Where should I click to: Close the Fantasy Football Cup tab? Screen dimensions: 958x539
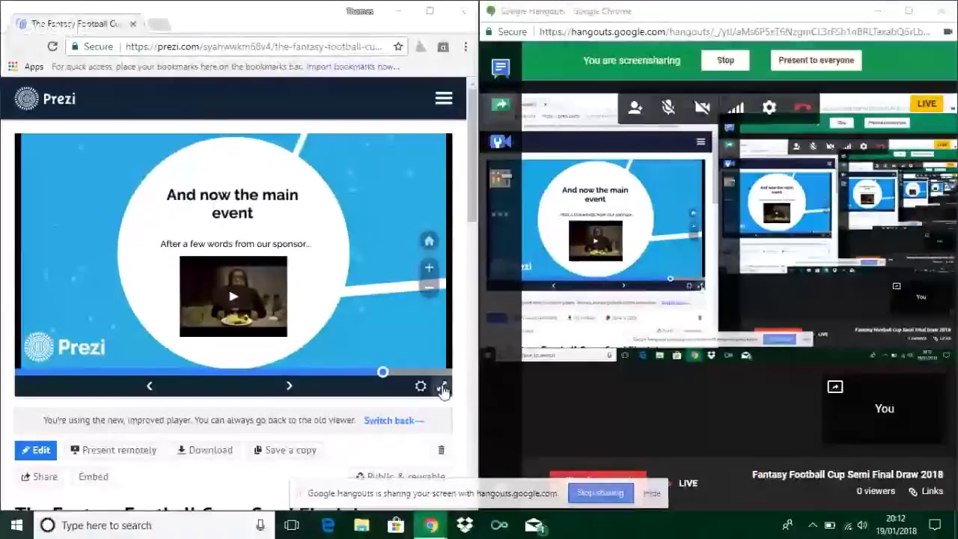pos(133,24)
